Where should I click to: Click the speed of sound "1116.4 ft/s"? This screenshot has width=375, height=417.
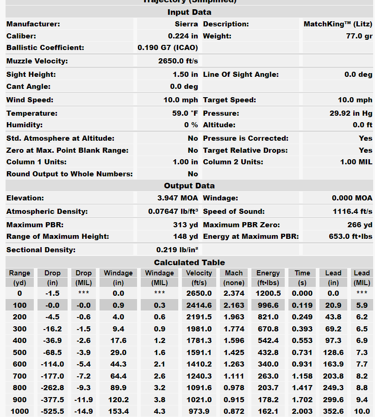352,212
